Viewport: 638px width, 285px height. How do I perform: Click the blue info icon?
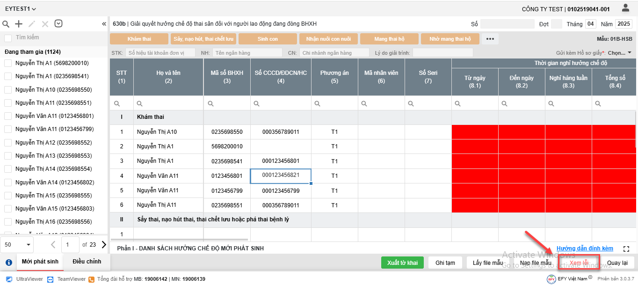click(x=8, y=263)
